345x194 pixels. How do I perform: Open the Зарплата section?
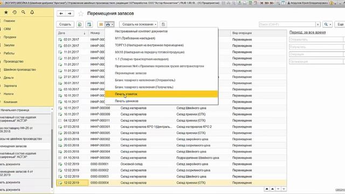click(x=10, y=86)
